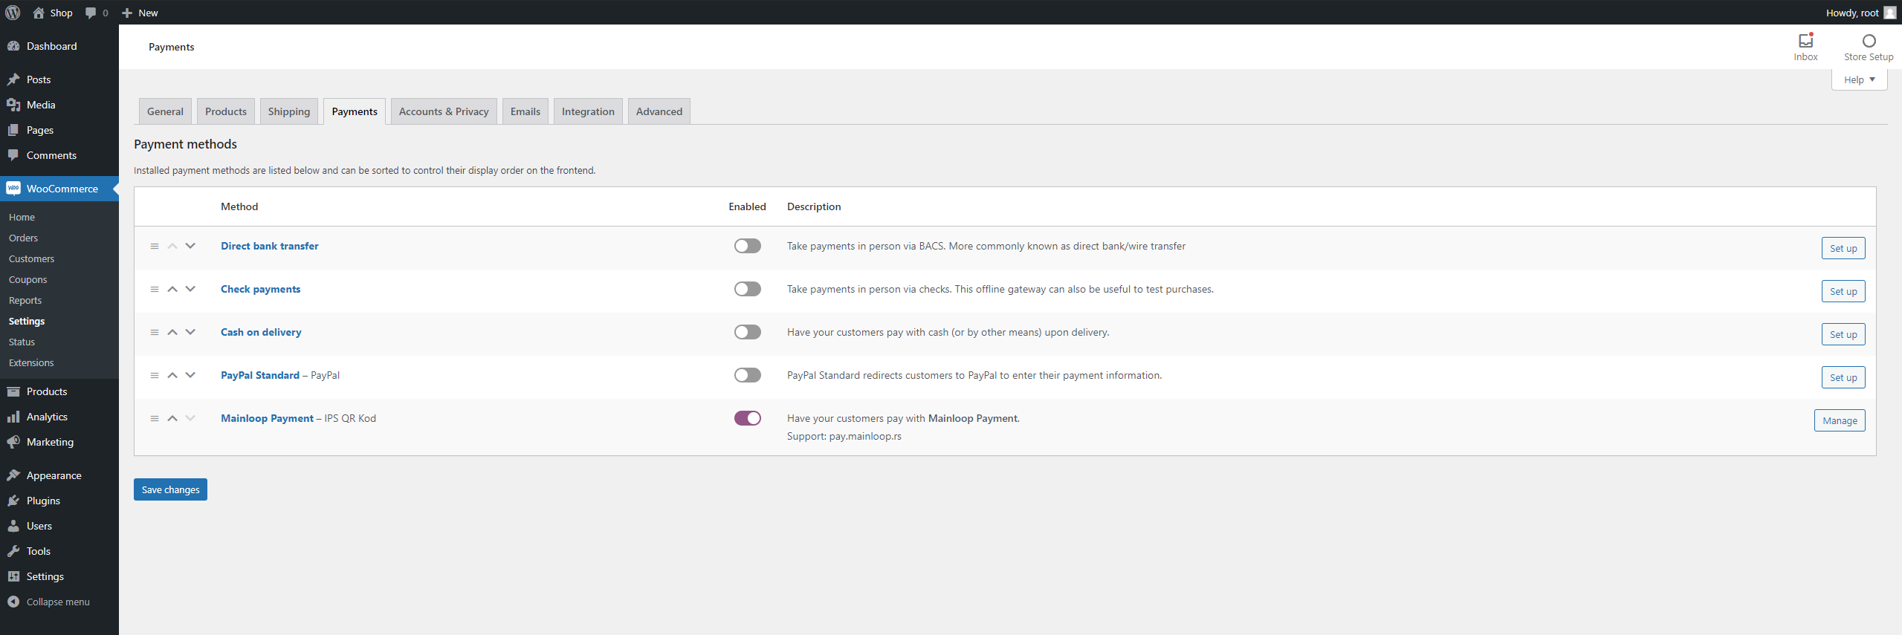Open the WooCommerce Inbox icon

[x=1805, y=42]
